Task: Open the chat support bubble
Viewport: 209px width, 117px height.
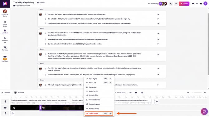Action: (204, 111)
